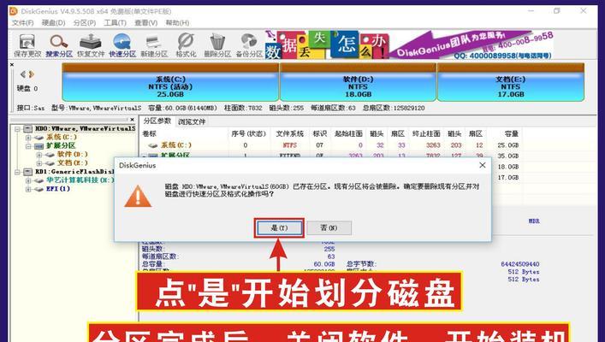
Task: Expand the EFI(1) tree node
Action: coord(28,189)
